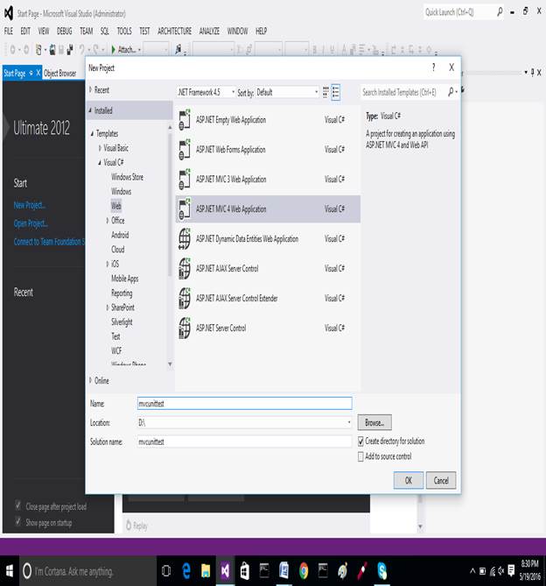The height and width of the screenshot is (586, 546).
Task: Click the New Project... link on Start Page
Action: [x=30, y=205]
